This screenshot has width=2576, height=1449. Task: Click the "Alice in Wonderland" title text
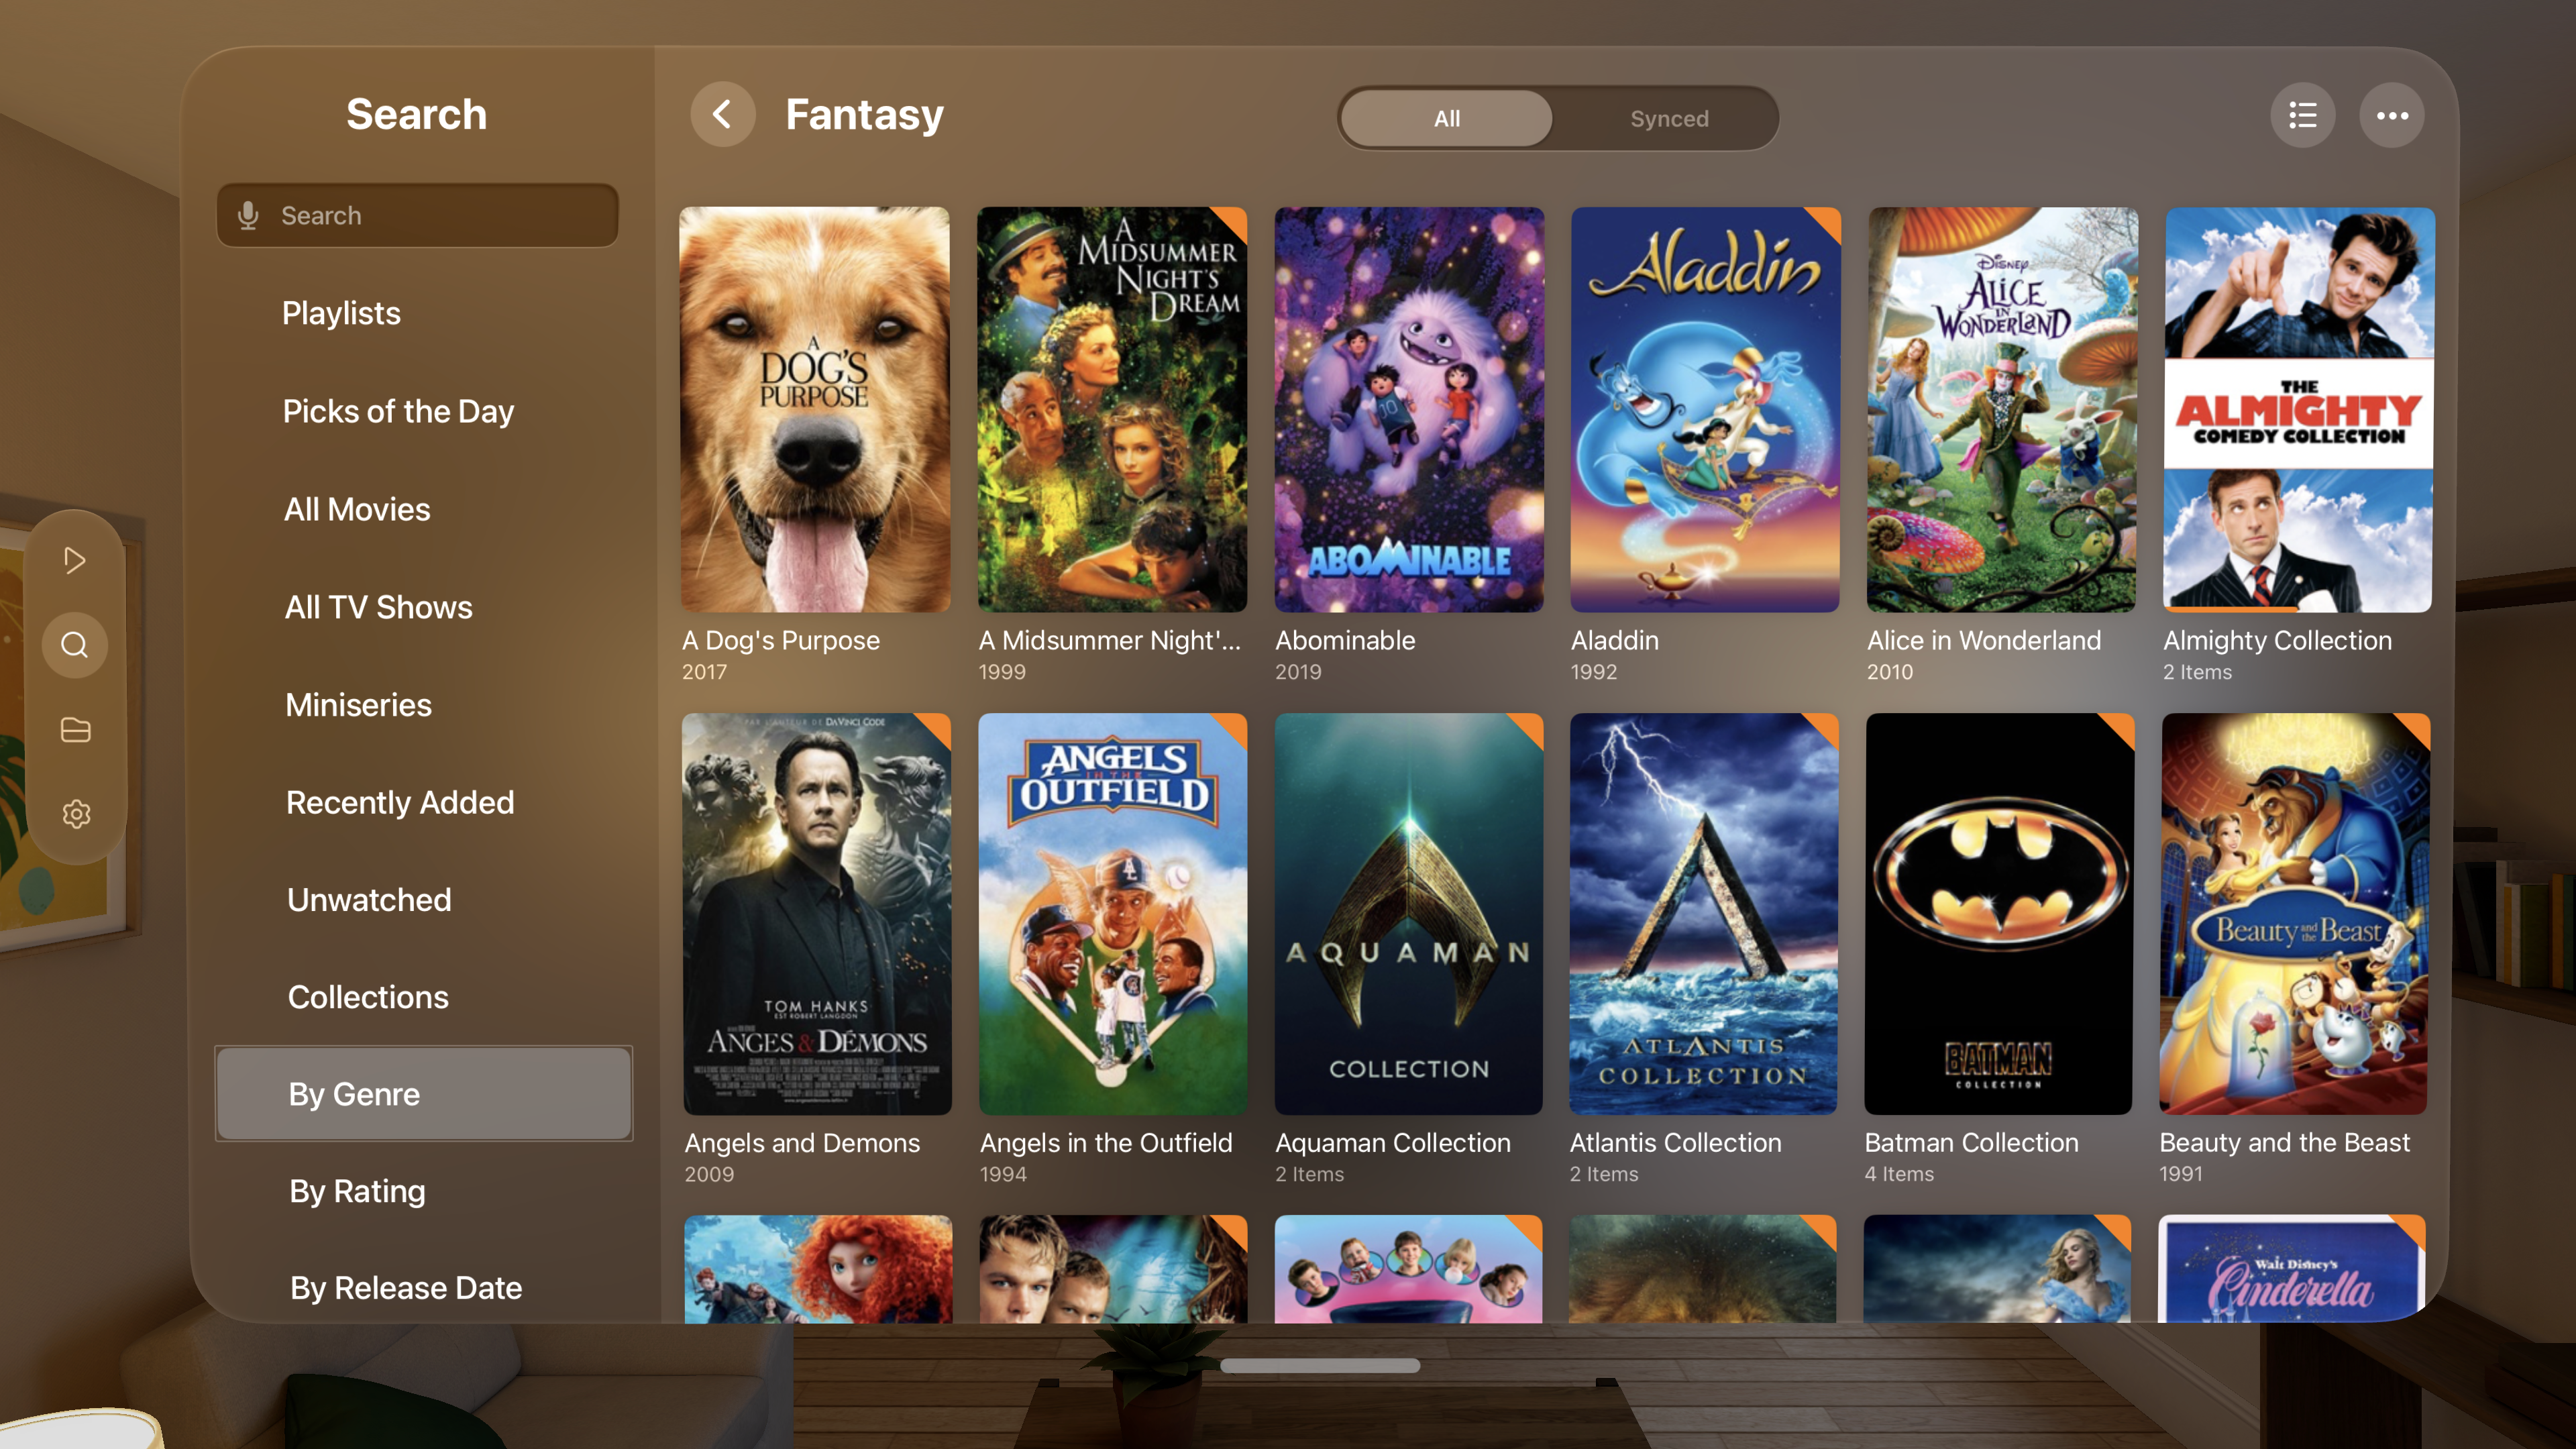(x=1984, y=640)
